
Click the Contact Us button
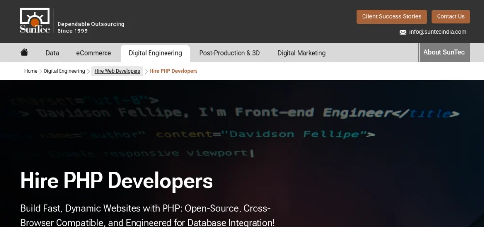[451, 16]
